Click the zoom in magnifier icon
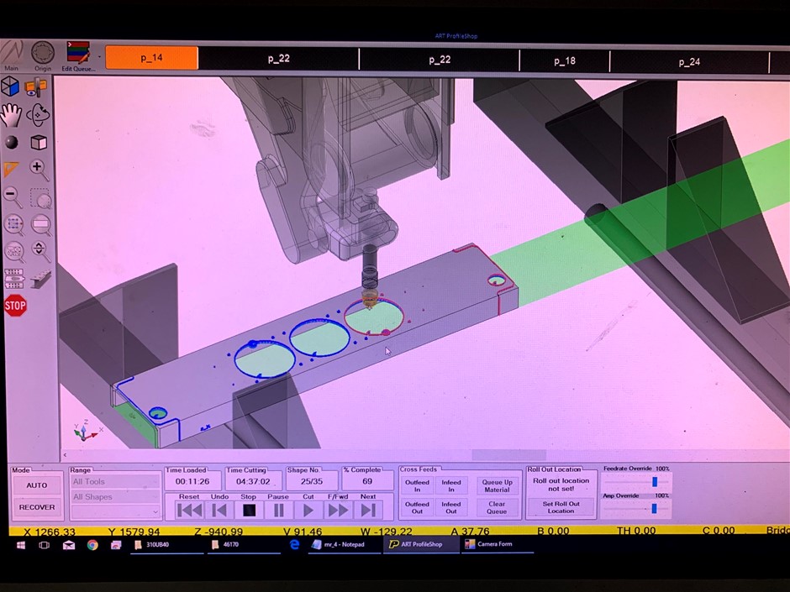 coord(39,170)
